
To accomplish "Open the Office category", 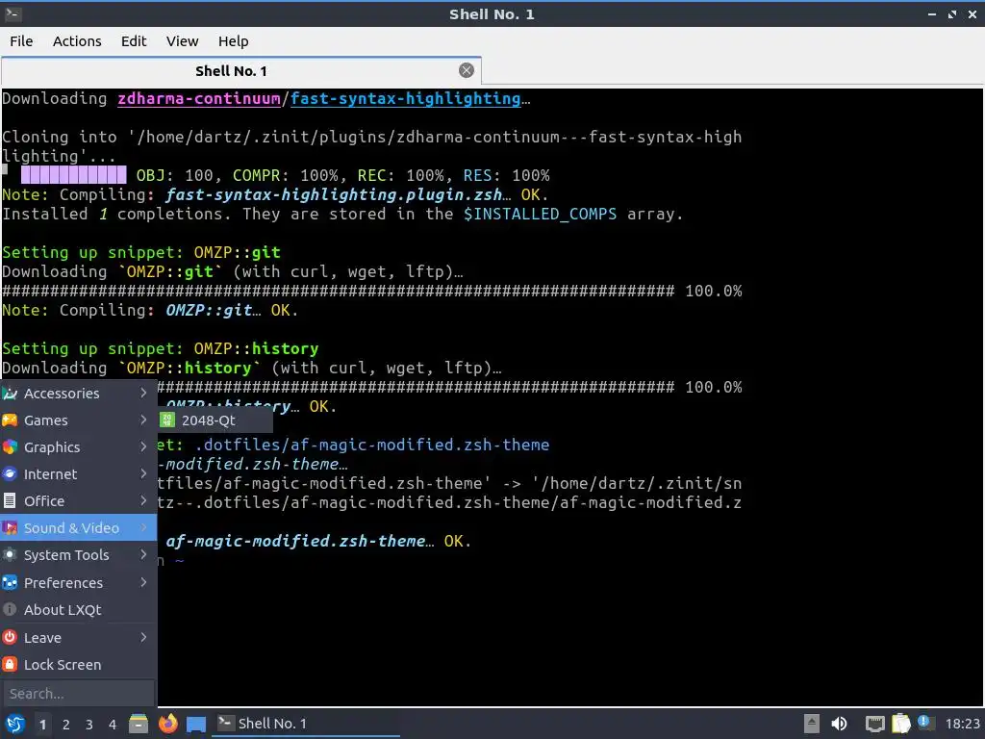I will coord(78,501).
